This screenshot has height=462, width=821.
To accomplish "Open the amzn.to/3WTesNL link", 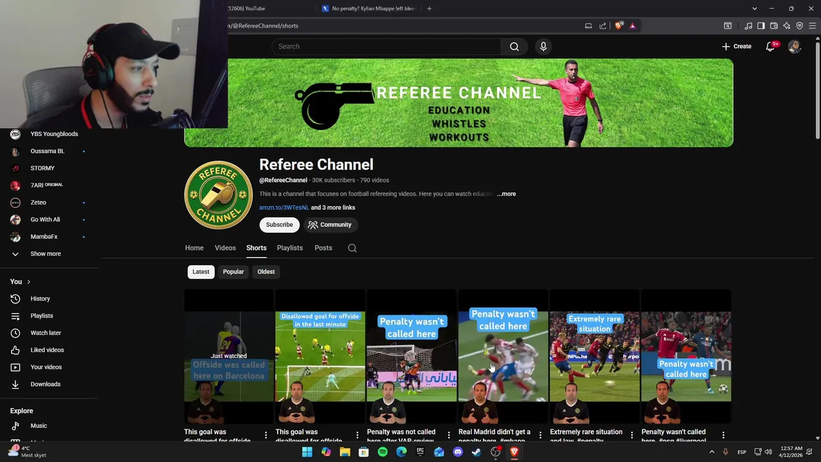I will [284, 207].
